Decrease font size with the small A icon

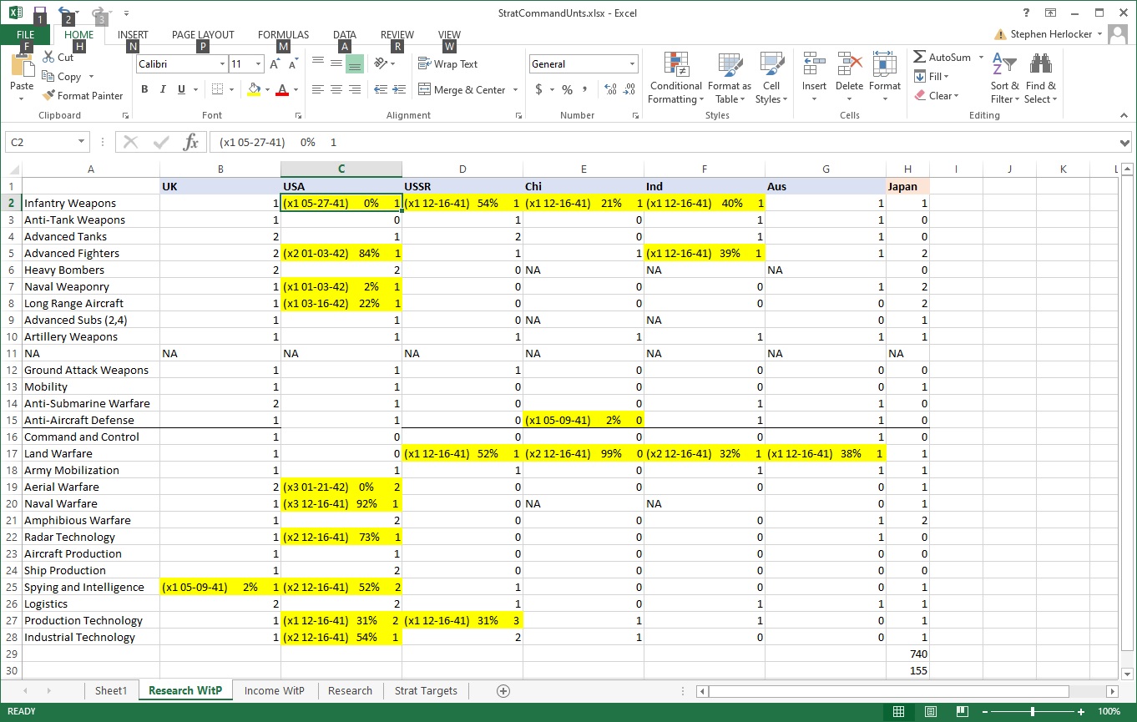(x=293, y=64)
